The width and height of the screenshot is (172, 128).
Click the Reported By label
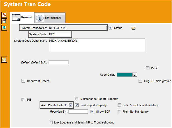pos(58,112)
